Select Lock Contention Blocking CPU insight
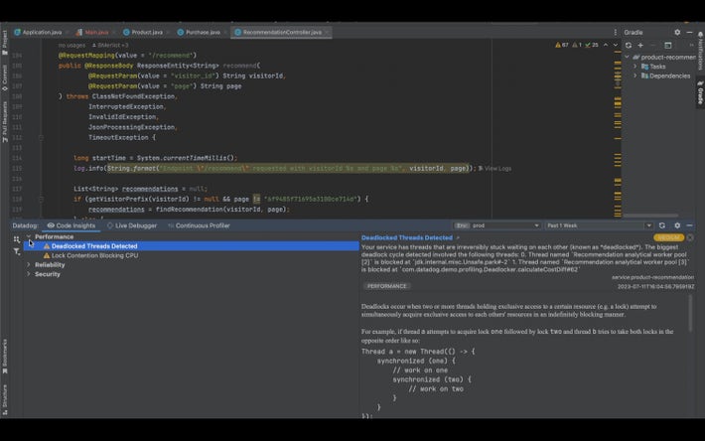This screenshot has width=705, height=441. click(94, 255)
